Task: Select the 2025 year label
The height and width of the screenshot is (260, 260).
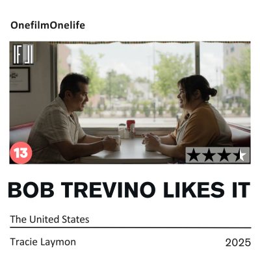Action: [238, 242]
